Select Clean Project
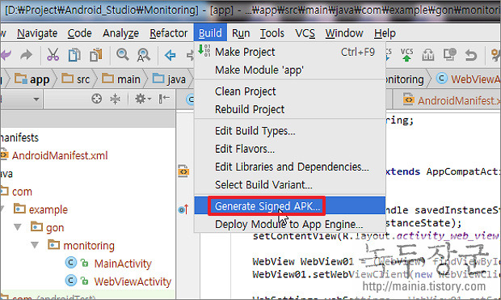501x300 pixels. click(x=289, y=91)
